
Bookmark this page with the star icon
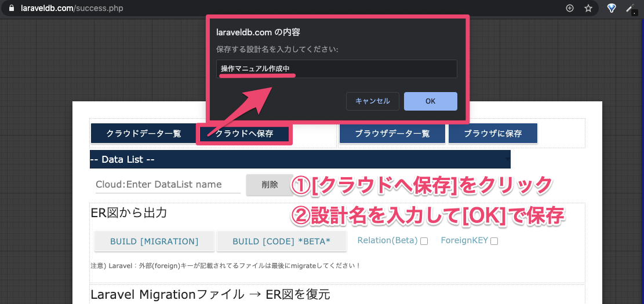[588, 8]
